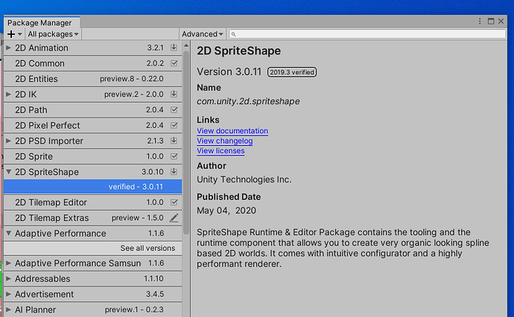Click the 2D PSD Importer download icon

tap(174, 141)
